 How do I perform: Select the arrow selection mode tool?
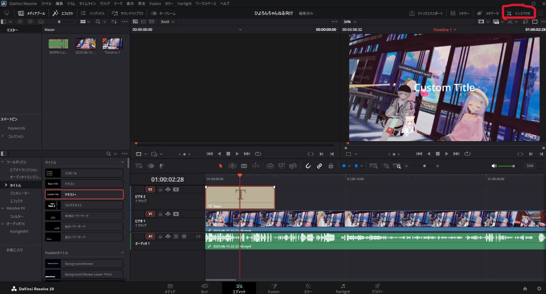point(220,166)
